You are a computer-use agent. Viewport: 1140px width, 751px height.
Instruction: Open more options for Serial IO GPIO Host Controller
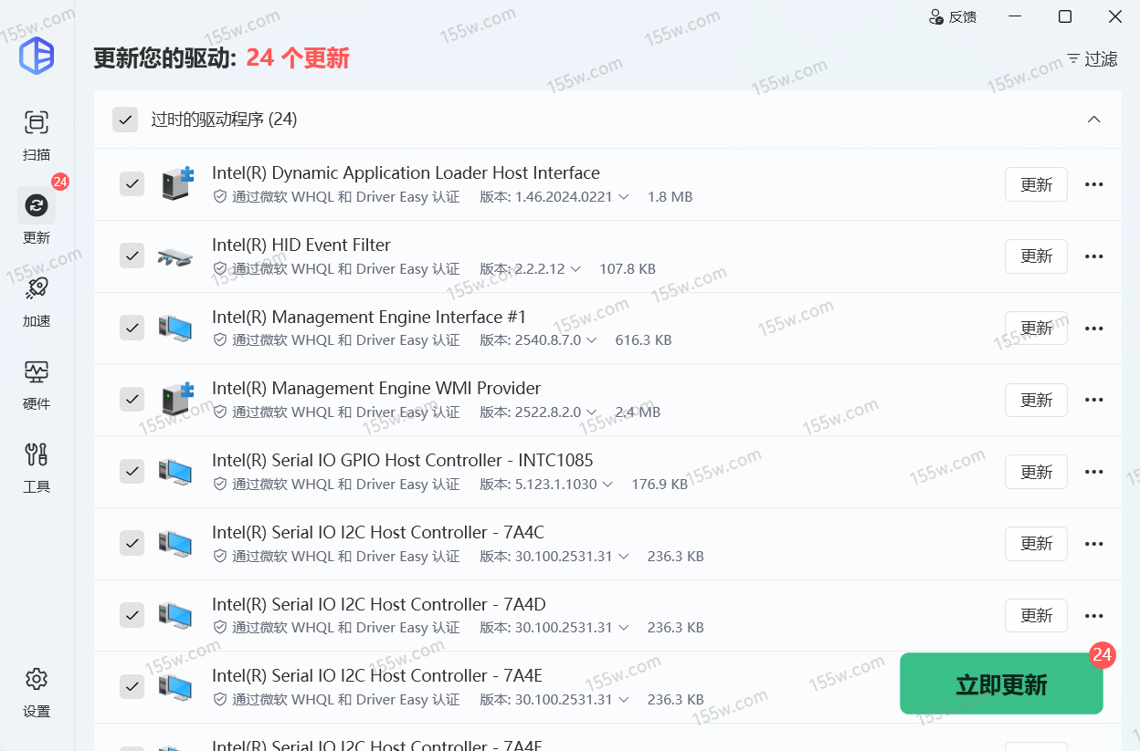pos(1093,472)
